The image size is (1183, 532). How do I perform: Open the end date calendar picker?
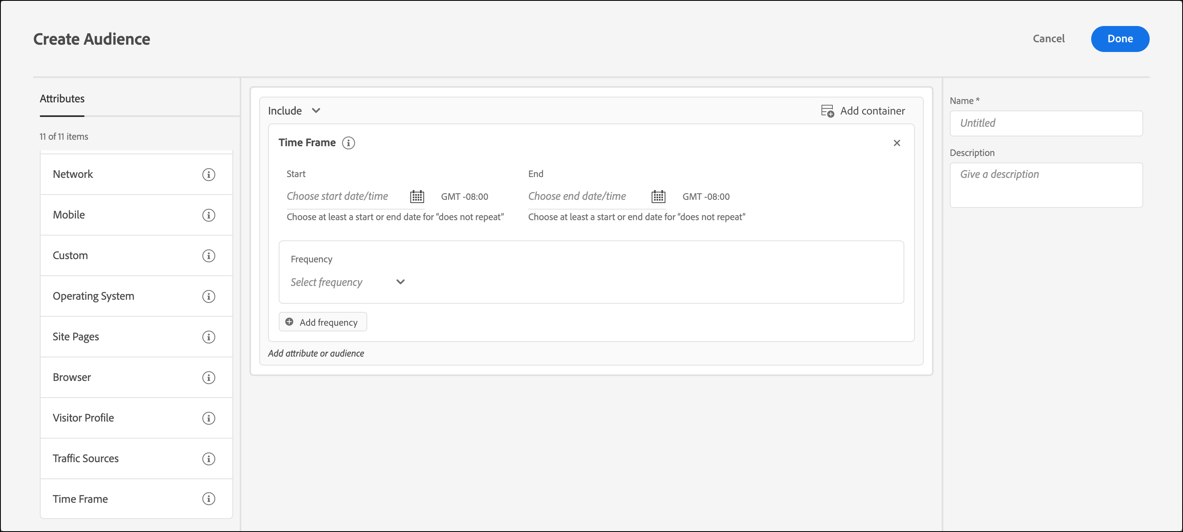(x=658, y=197)
